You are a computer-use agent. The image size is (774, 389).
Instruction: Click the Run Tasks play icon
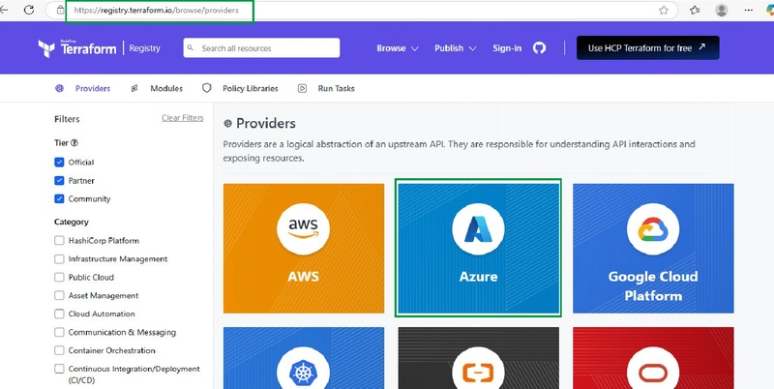pyautogui.click(x=302, y=88)
